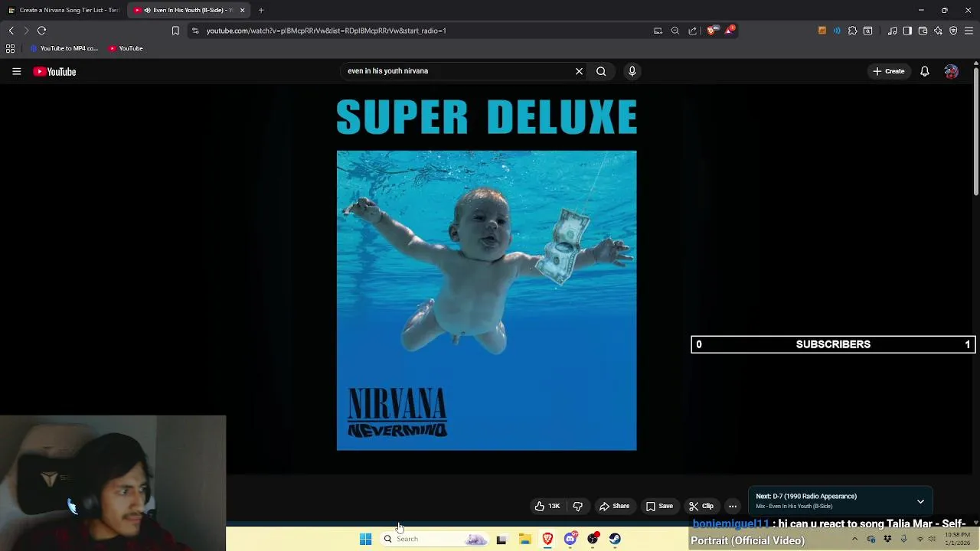Go forward in browser history
Image resolution: width=980 pixels, height=551 pixels.
pos(26,31)
